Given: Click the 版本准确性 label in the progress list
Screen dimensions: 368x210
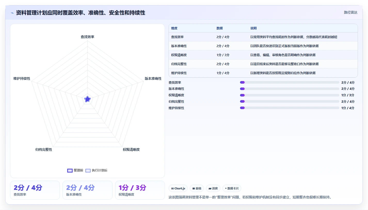Looking at the screenshot, I should click(x=177, y=89).
